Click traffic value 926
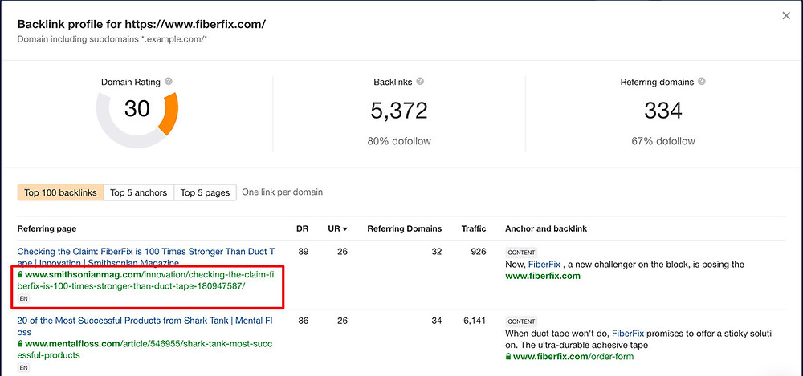 click(x=479, y=251)
